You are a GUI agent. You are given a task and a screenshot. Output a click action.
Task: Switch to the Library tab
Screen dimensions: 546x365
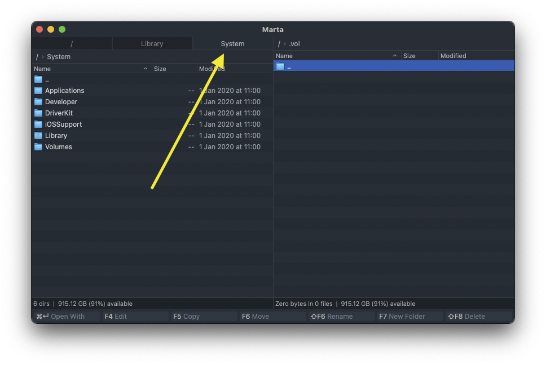(x=152, y=43)
